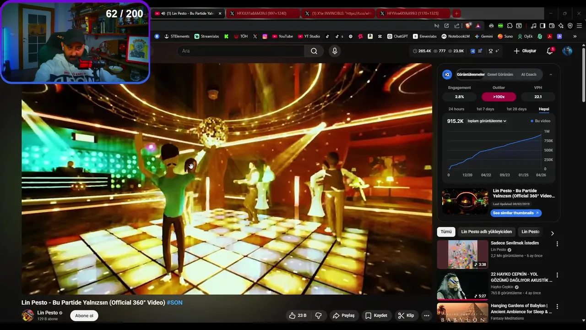Screen dimensions: 586x330
Task: Open the account avatar menu
Action: pos(567,51)
